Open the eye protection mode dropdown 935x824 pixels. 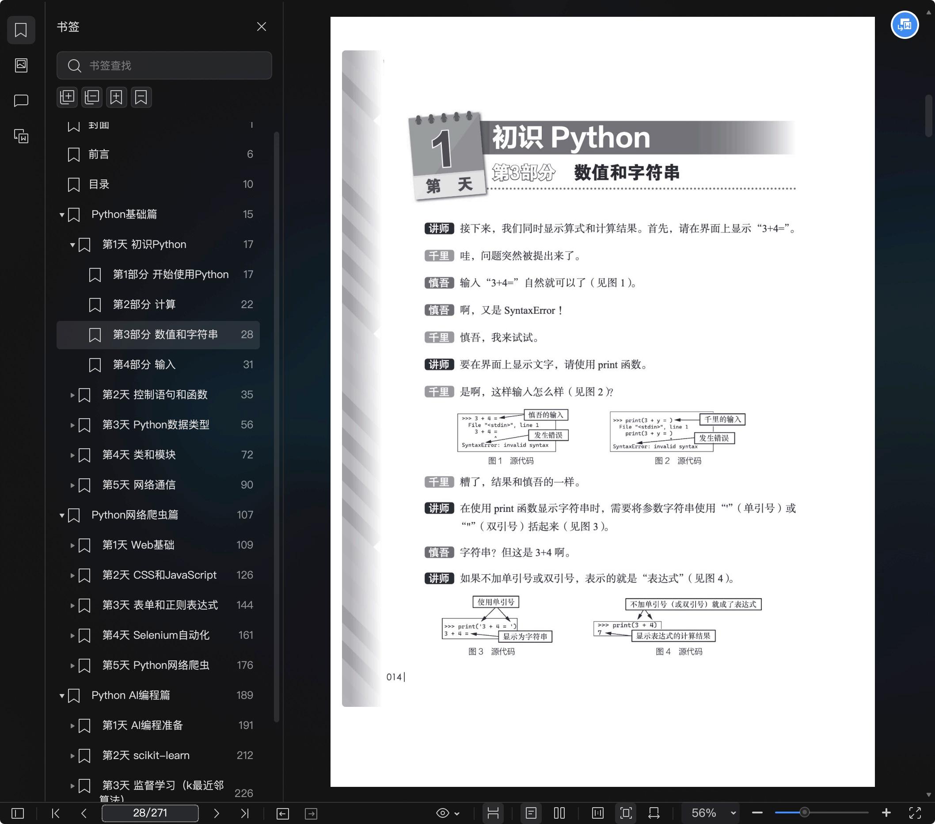point(447,813)
